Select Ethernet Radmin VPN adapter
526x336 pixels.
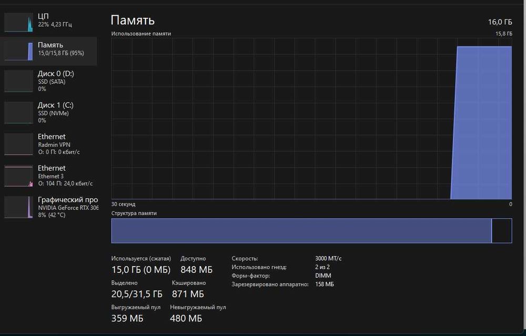(x=48, y=144)
